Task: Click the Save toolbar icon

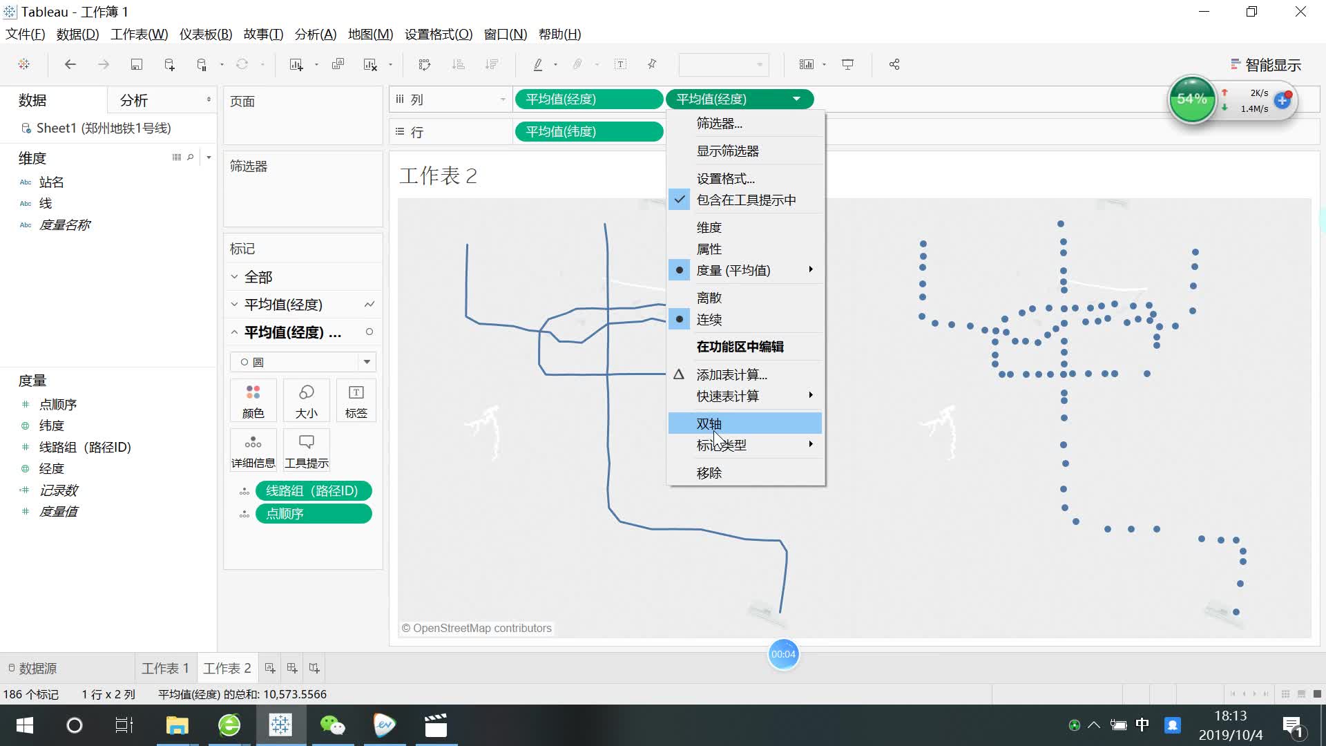Action: coord(136,64)
